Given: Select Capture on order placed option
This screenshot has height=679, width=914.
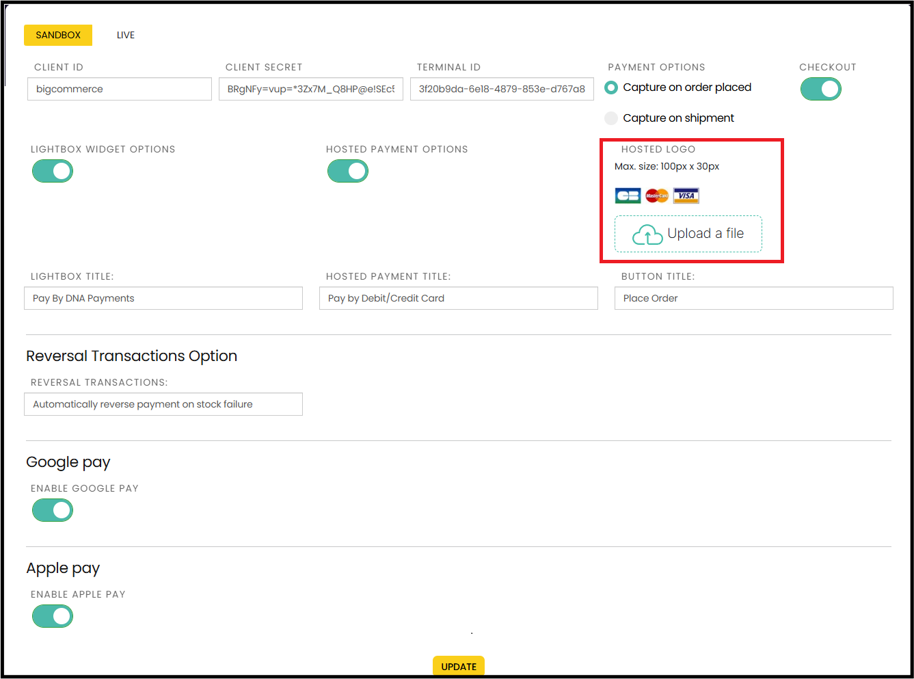Looking at the screenshot, I should (611, 88).
